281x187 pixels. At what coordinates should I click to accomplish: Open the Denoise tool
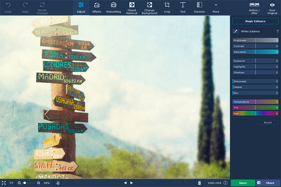coord(199,8)
